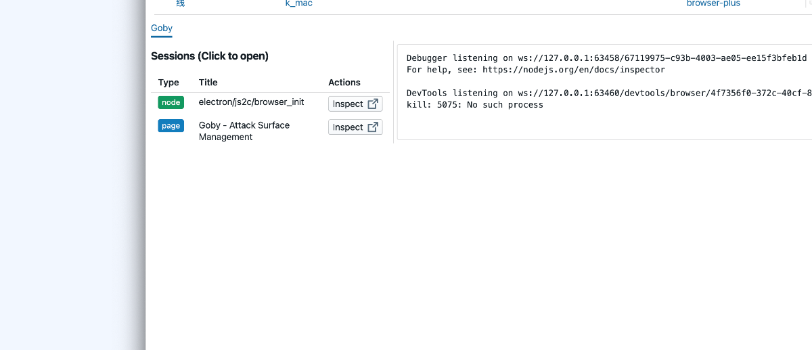This screenshot has height=350, width=812.
Task: Select the 'kill: 5075: No such process' line
Action: (x=475, y=105)
